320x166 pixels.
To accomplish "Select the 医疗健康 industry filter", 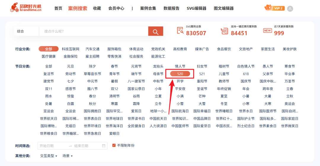I will pyautogui.click(x=49, y=56).
